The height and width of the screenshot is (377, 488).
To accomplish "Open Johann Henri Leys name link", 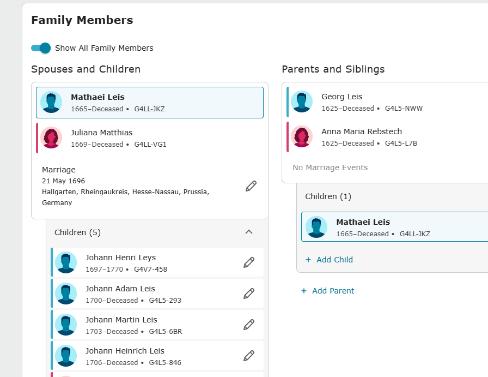I will [x=121, y=258].
